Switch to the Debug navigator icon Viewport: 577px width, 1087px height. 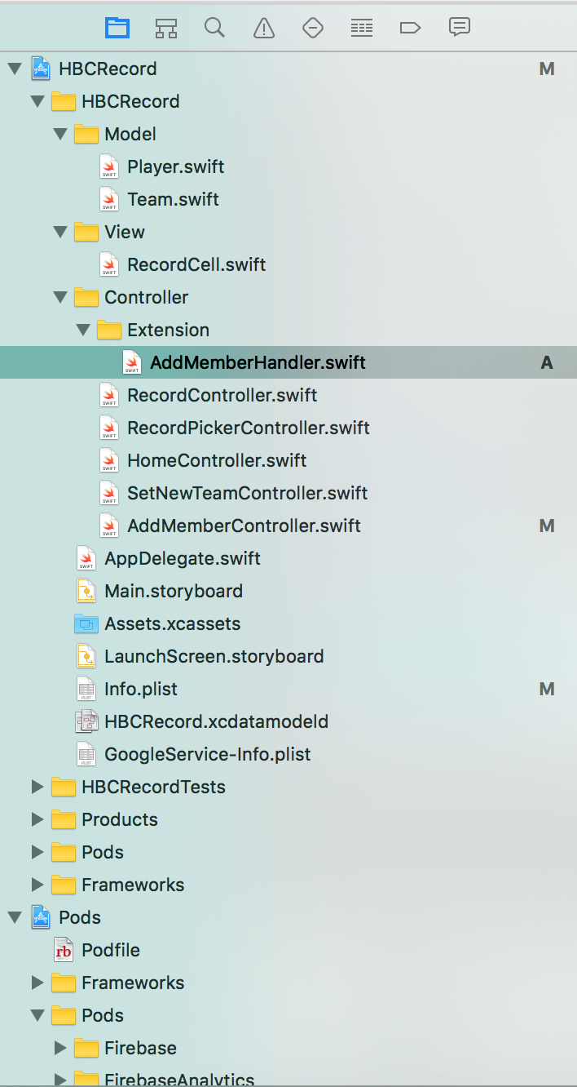[x=361, y=28]
